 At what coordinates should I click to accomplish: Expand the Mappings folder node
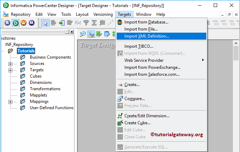point(10,102)
